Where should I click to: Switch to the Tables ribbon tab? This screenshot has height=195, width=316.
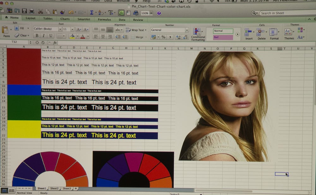point(48,19)
